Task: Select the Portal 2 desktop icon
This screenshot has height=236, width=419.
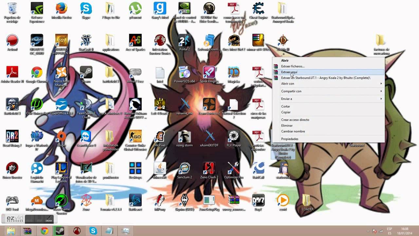Action: coord(184,43)
